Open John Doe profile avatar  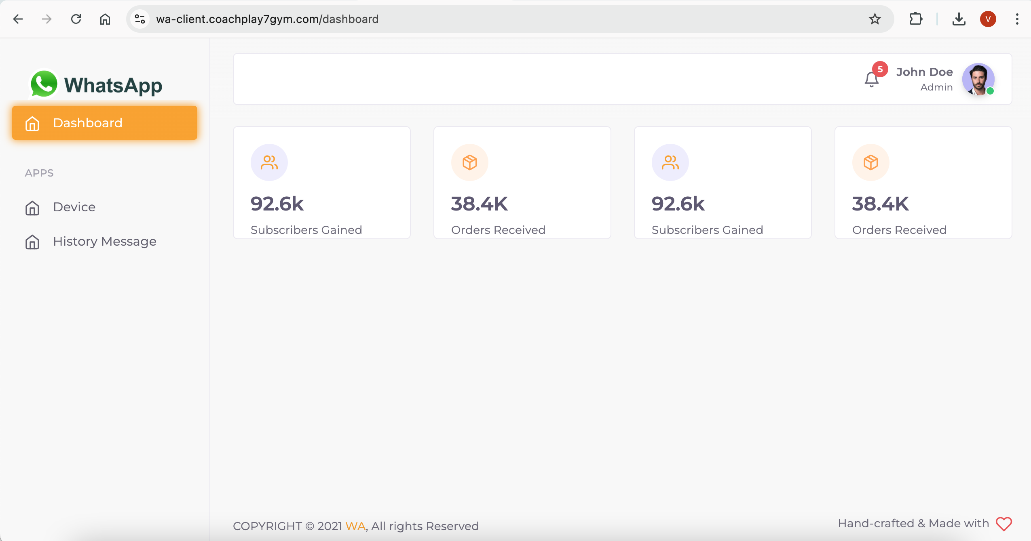pyautogui.click(x=978, y=79)
